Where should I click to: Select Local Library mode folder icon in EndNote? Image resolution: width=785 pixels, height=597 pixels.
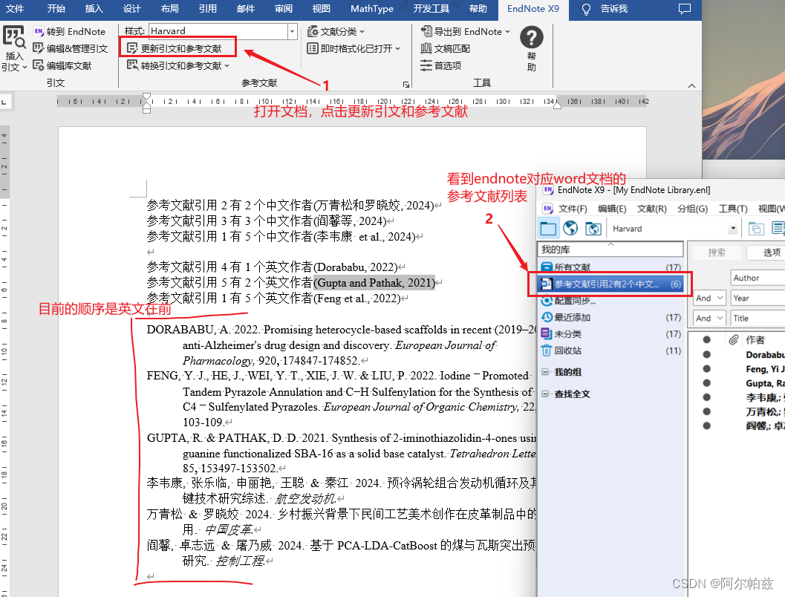click(x=547, y=228)
